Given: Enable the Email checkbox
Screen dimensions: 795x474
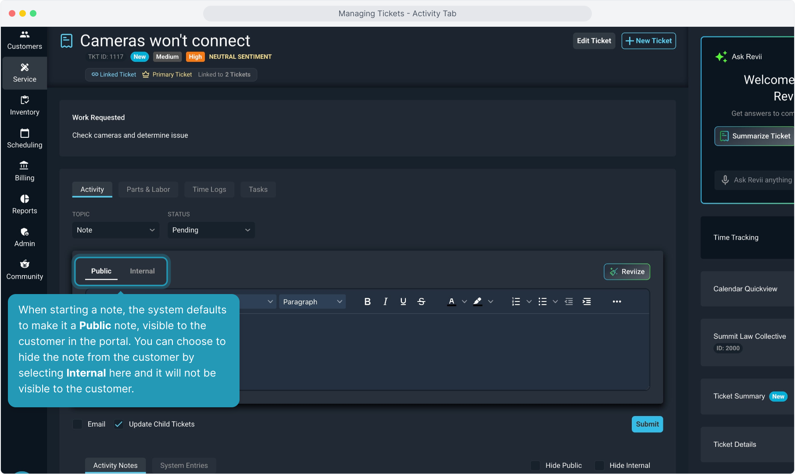Looking at the screenshot, I should [78, 424].
